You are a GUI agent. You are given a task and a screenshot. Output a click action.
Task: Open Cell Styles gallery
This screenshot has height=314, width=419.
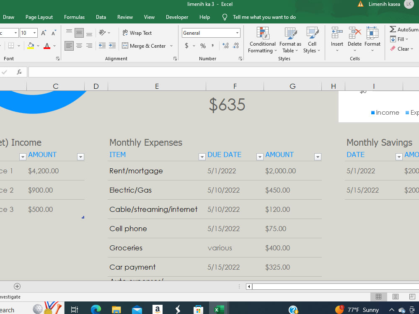[x=312, y=40]
